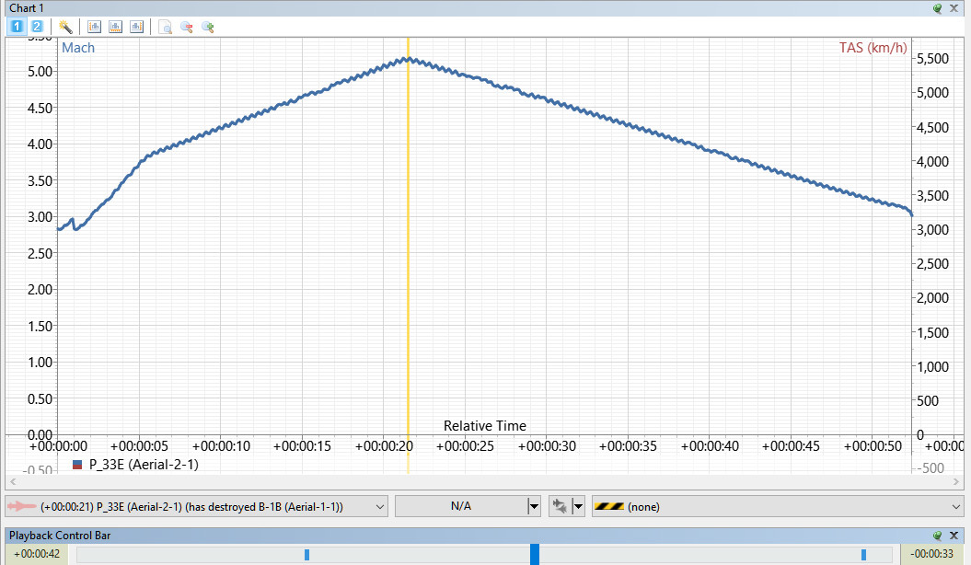Click the chart horizontal scrollbar right arrow
Image resolution: width=971 pixels, height=565 pixels.
(957, 481)
